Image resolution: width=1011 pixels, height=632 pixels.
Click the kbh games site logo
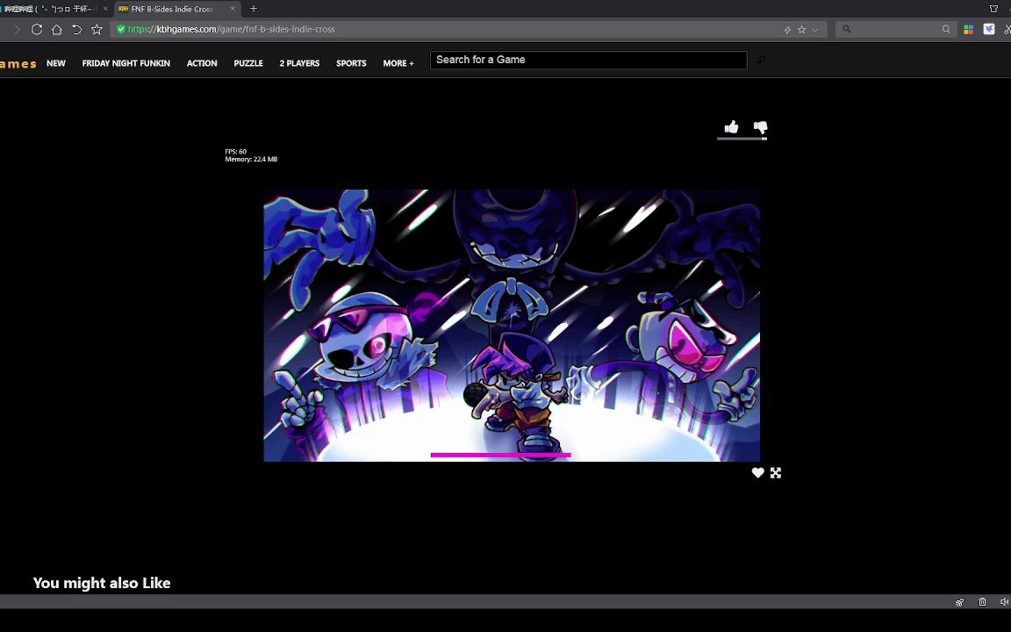(18, 63)
